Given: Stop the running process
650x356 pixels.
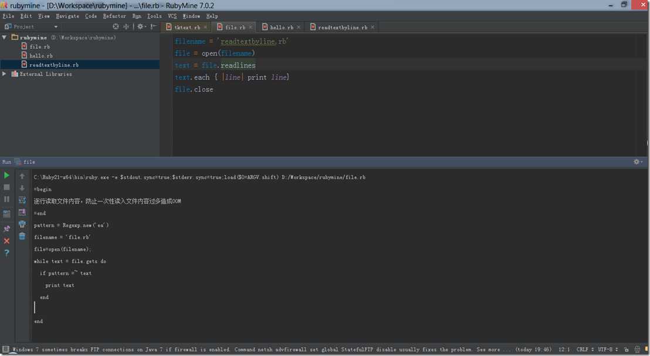Looking at the screenshot, I should coord(6,187).
